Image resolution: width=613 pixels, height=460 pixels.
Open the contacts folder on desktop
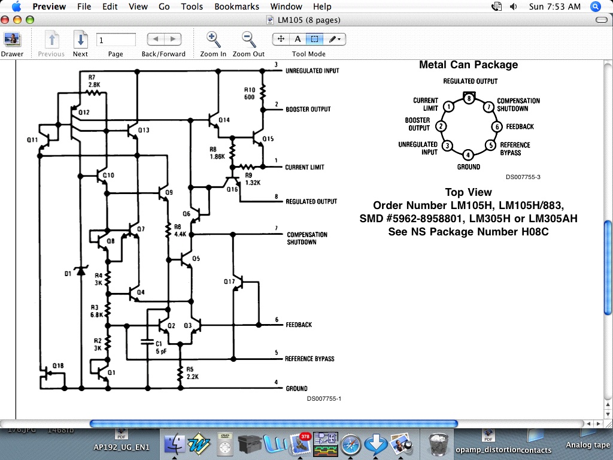point(536,442)
